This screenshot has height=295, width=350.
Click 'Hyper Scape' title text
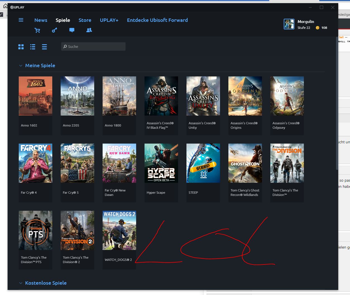point(156,193)
